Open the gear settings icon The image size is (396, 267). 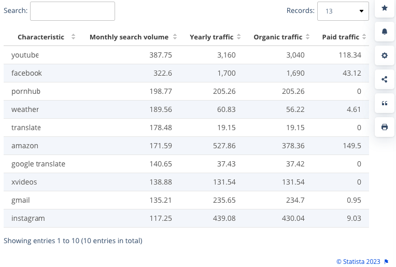(x=385, y=55)
